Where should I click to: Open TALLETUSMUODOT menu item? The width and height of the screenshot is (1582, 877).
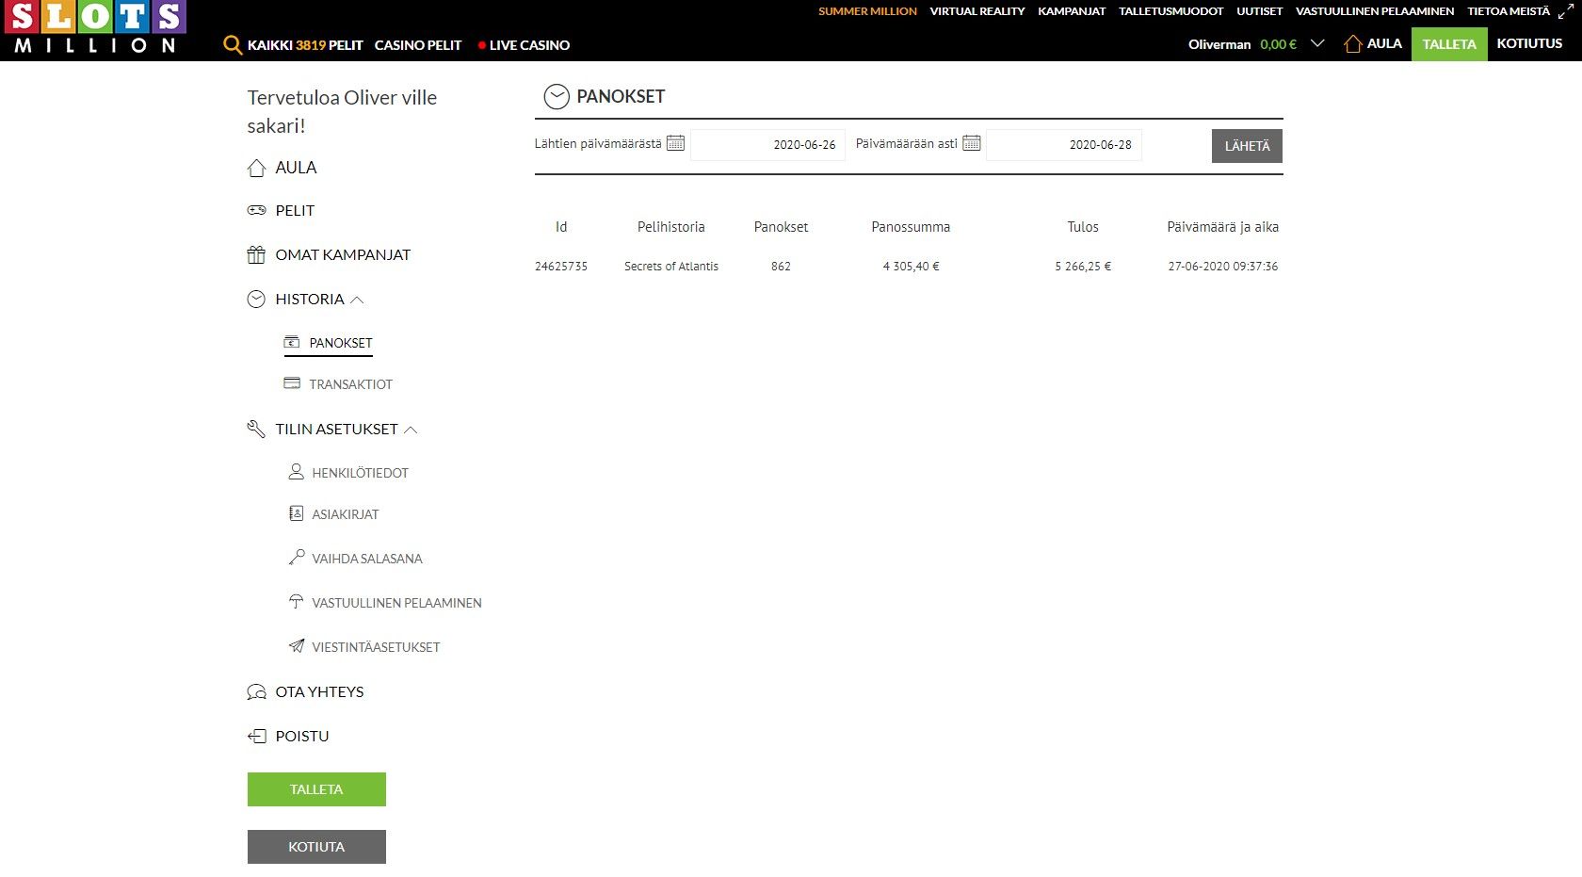point(1170,11)
